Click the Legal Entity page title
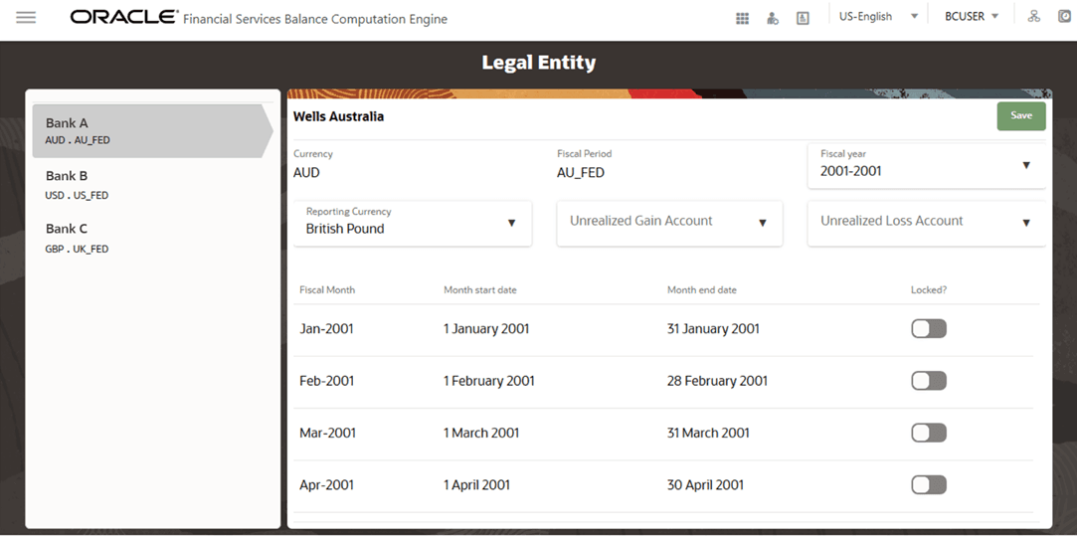Screen dimensions: 1077x536 [x=539, y=63]
